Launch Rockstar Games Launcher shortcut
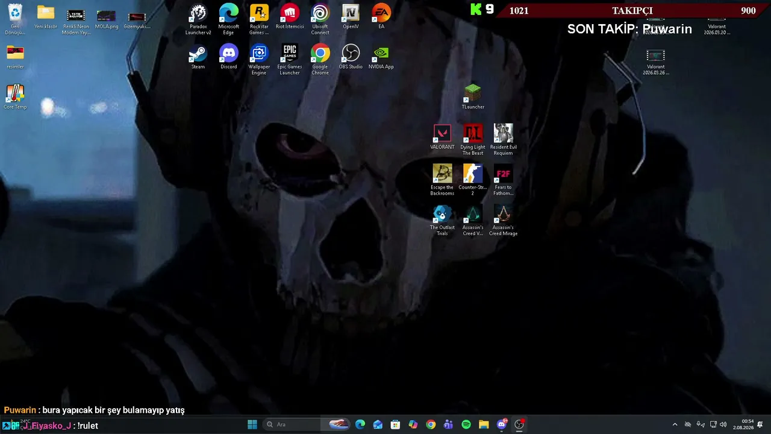 [x=259, y=19]
